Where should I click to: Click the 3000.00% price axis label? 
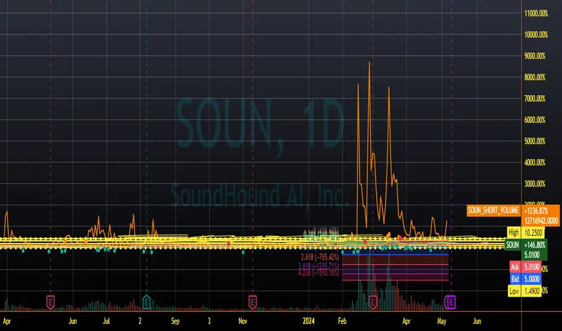tap(535, 184)
